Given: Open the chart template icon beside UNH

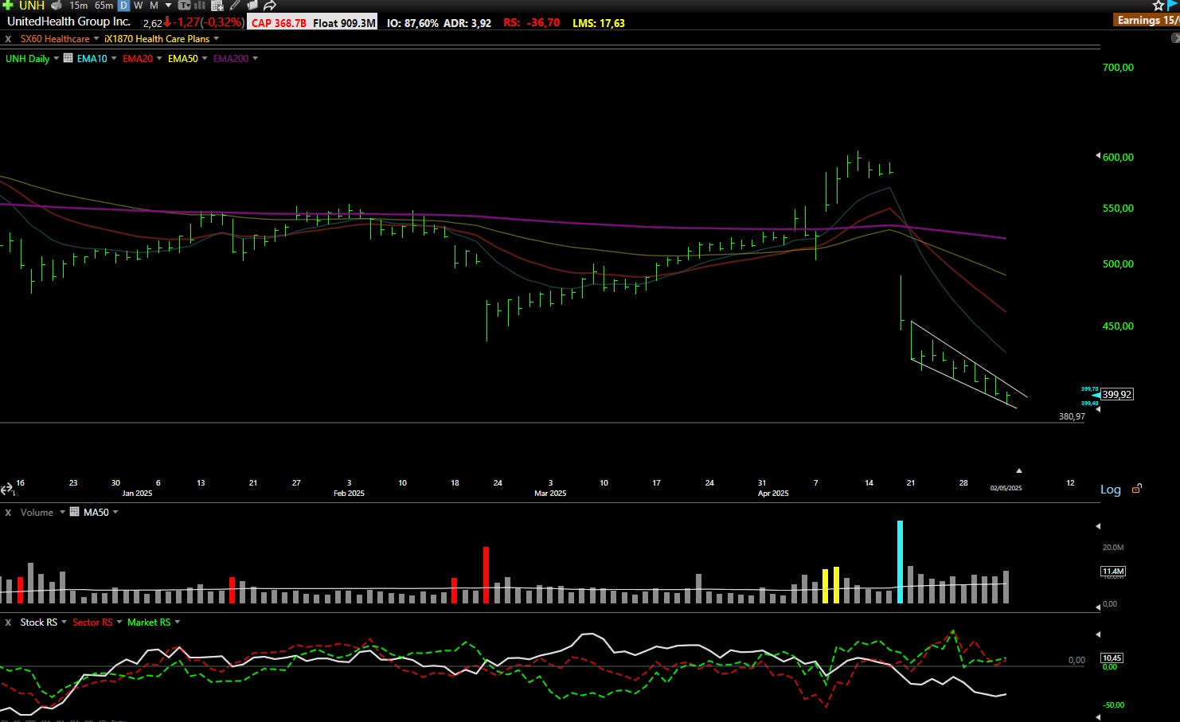Looking at the screenshot, I should tap(57, 5).
